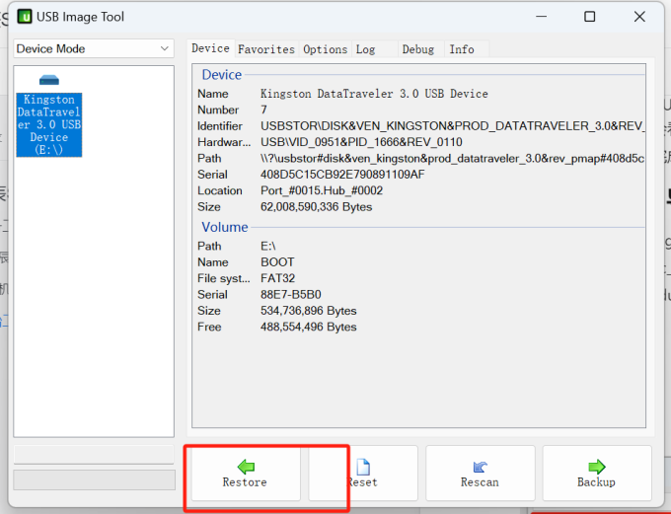The image size is (671, 514).
Task: Select the Device tab
Action: [210, 48]
